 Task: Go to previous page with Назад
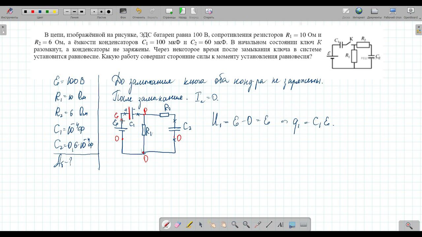[x=182, y=13]
